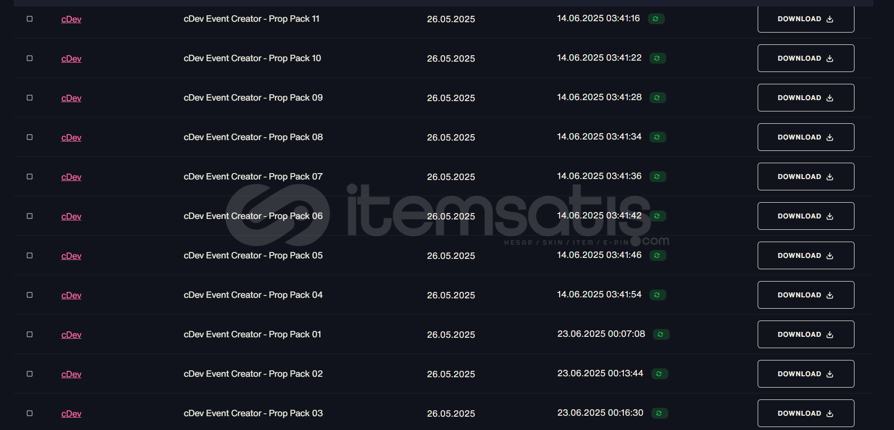Download cDev Event Creator Prop Pack 07
894x430 pixels.
point(806,177)
